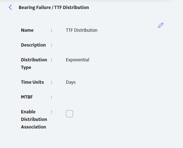Viewport: 183px width, 148px height.
Task: Click the colon beside Time Units
Action: [52, 82]
